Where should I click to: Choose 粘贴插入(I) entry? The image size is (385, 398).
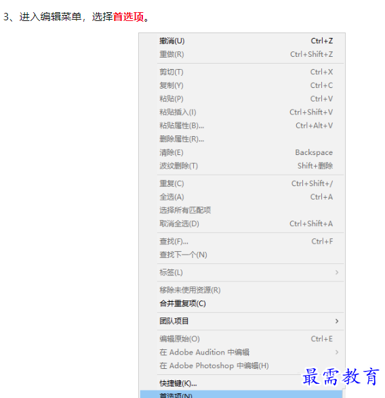[x=241, y=112]
